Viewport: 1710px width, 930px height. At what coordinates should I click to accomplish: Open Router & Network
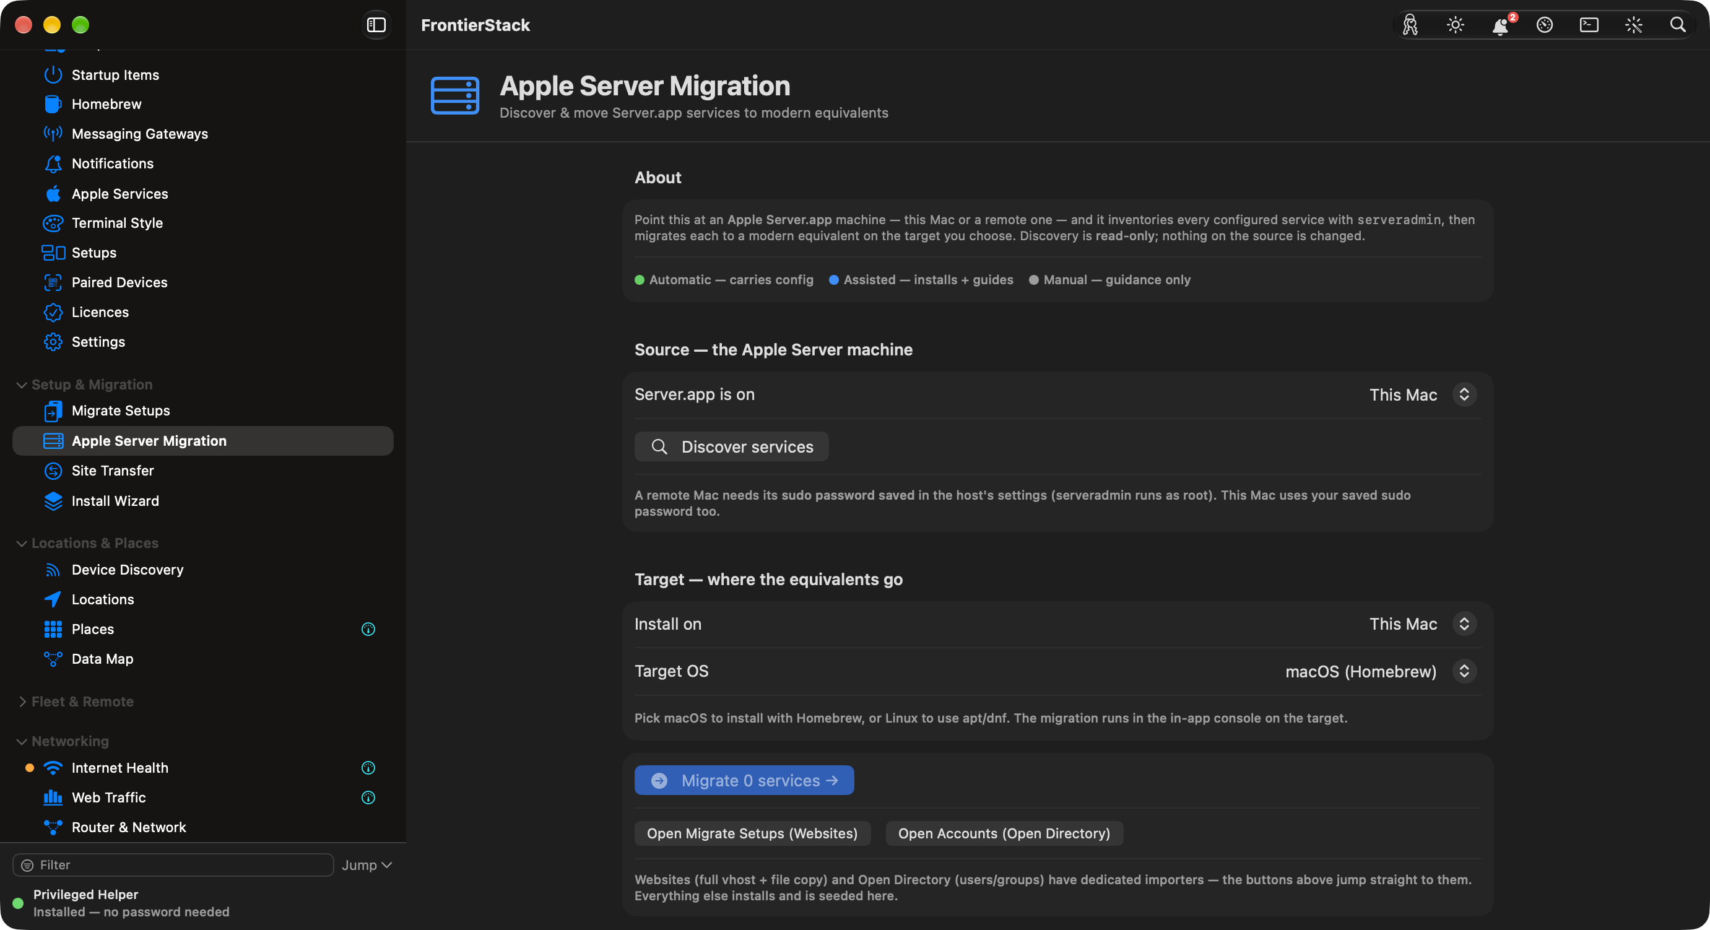(203, 827)
